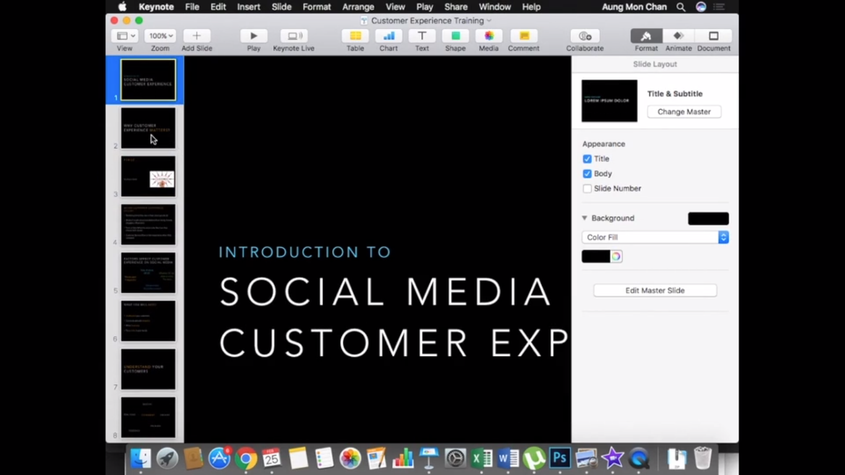Select slide 1 thumbnail in navigator
The image size is (845, 475).
tap(148, 80)
